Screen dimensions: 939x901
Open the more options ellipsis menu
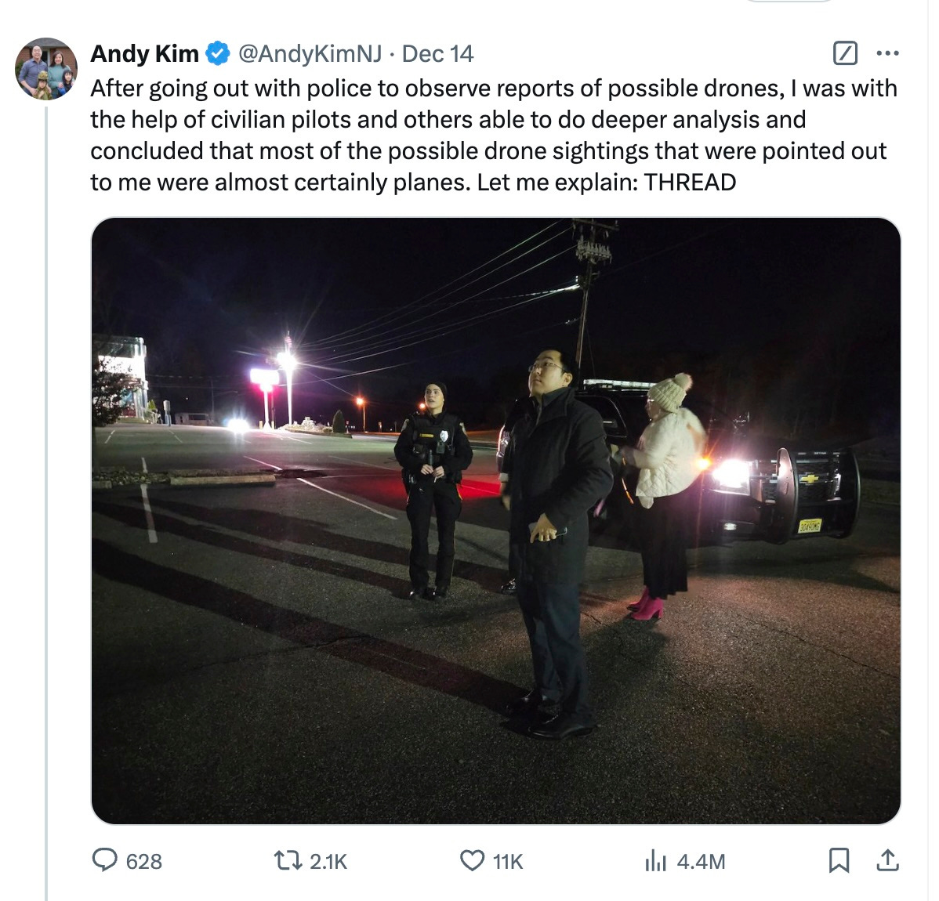click(888, 53)
